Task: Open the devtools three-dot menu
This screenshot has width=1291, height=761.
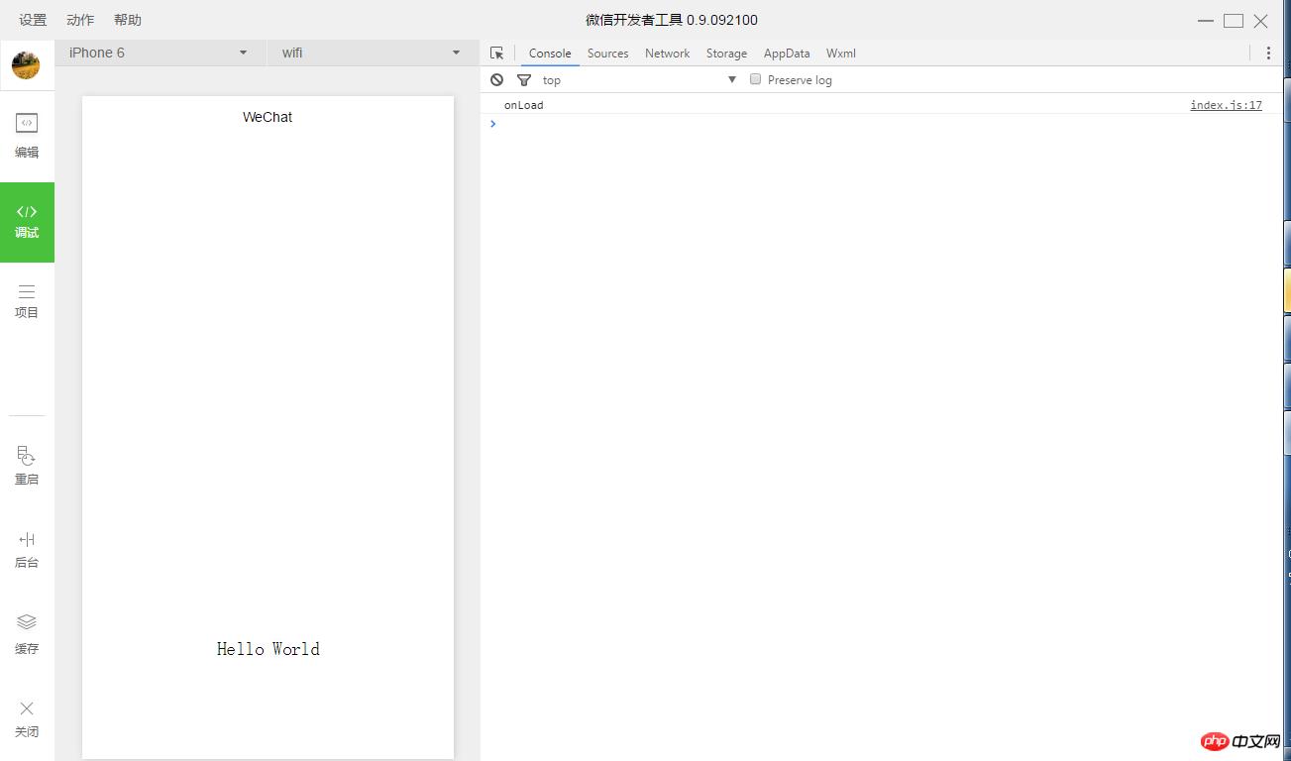Action: pyautogui.click(x=1268, y=54)
